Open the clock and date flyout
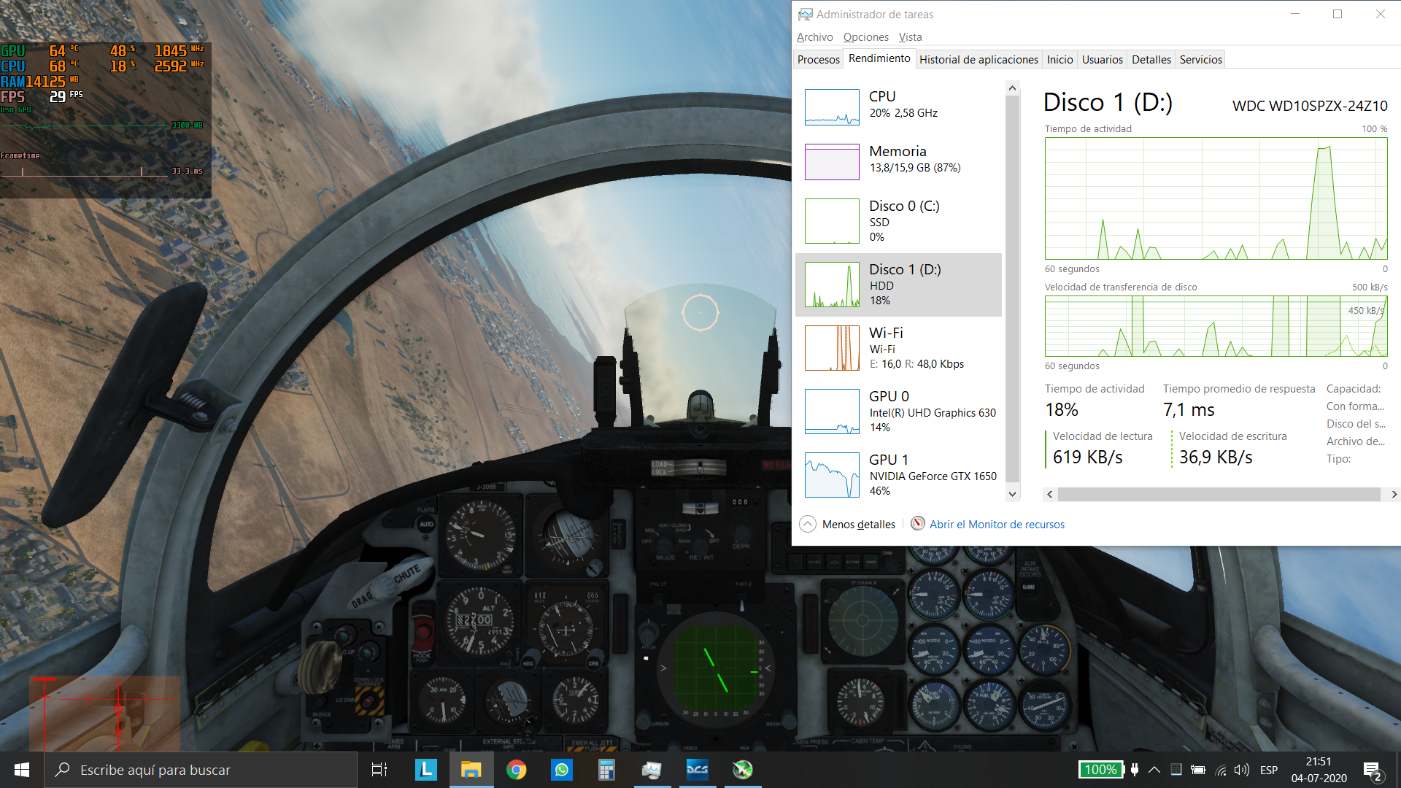Image resolution: width=1401 pixels, height=788 pixels. (1319, 770)
